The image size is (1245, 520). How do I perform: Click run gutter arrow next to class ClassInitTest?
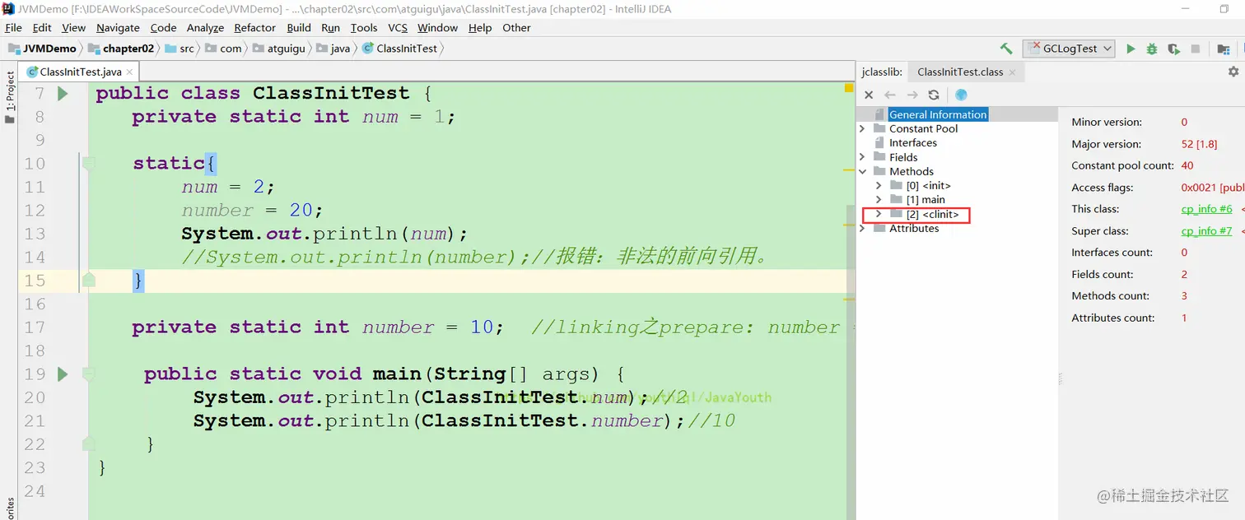[63, 93]
